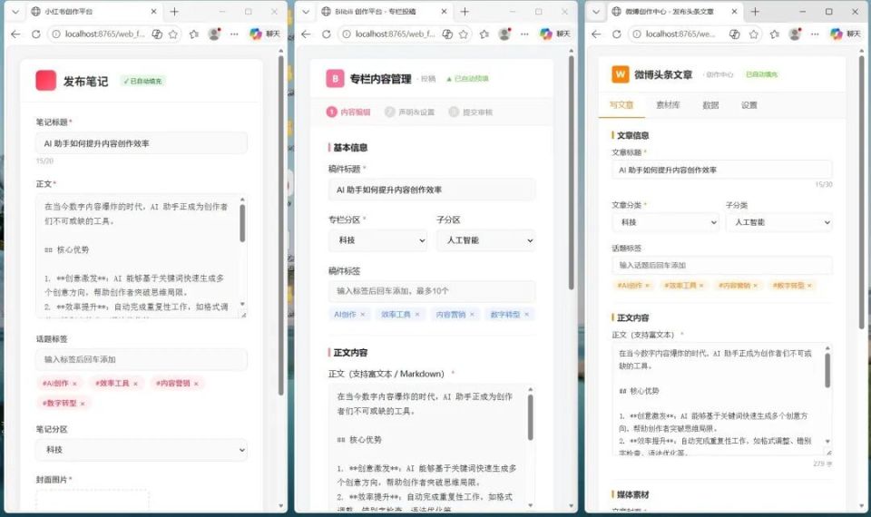This screenshot has height=517, width=871.
Task: Switch to the 设置 tab in 微博
Action: click(749, 105)
